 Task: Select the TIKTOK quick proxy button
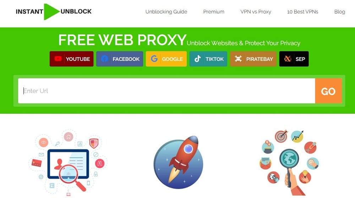tap(208, 59)
